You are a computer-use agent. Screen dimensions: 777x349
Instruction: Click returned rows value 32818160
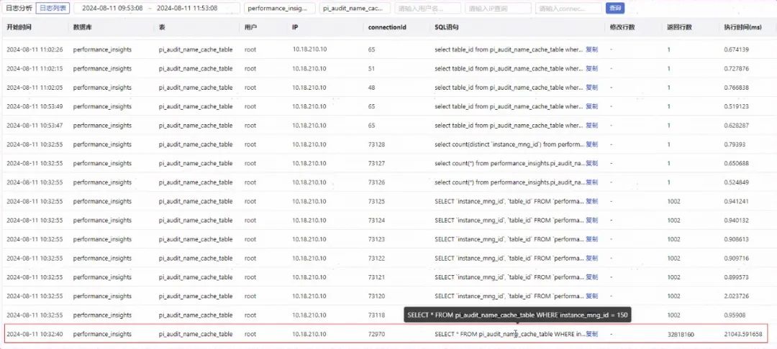(x=681, y=335)
